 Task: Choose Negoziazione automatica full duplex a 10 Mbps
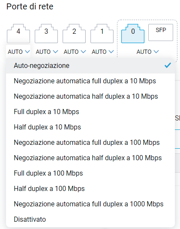(x=90, y=81)
